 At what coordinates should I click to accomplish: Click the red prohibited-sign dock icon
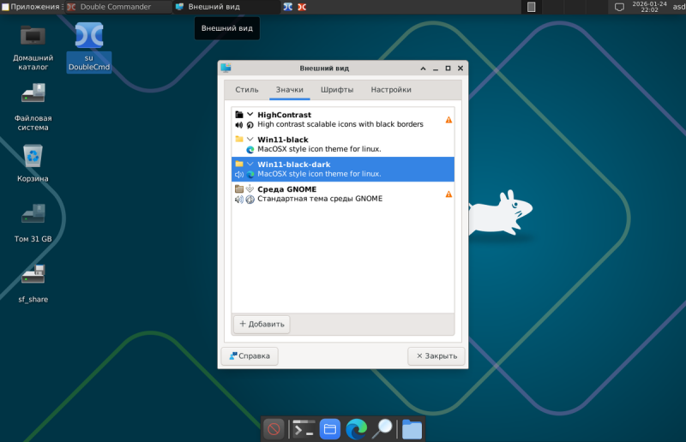pyautogui.click(x=274, y=429)
